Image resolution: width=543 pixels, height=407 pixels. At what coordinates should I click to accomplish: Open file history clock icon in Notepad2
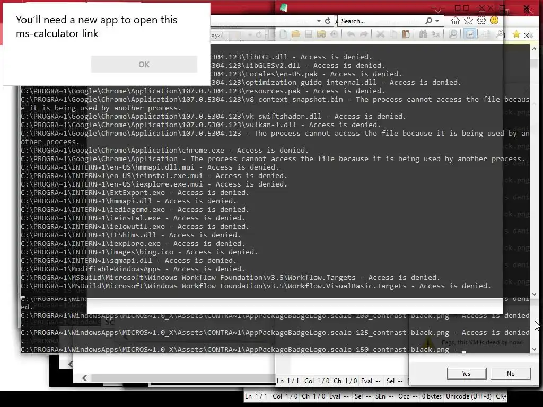(334, 34)
